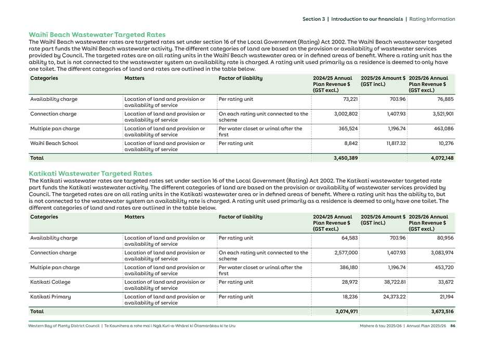
Task: Click the Matters column header
Action: (x=134, y=78)
